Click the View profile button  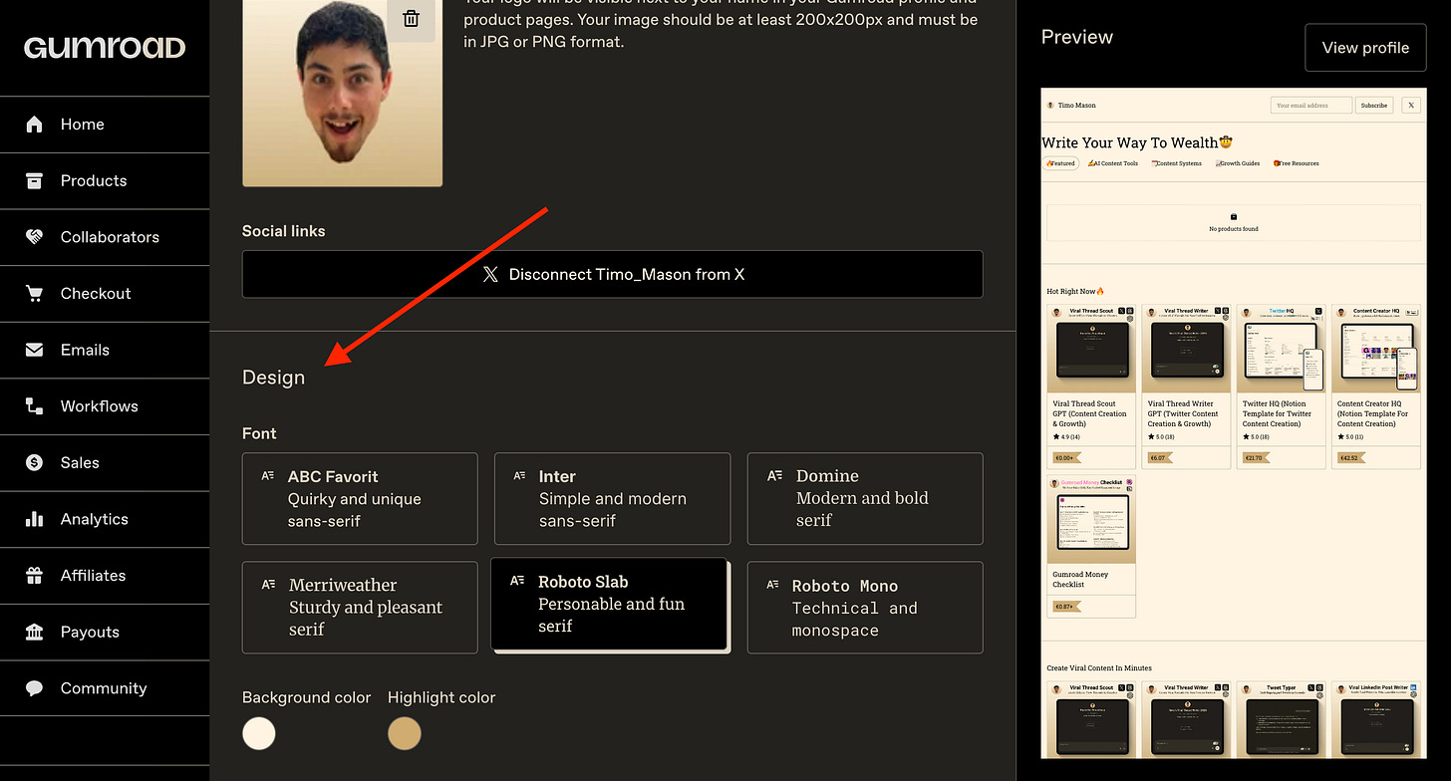[x=1365, y=48]
